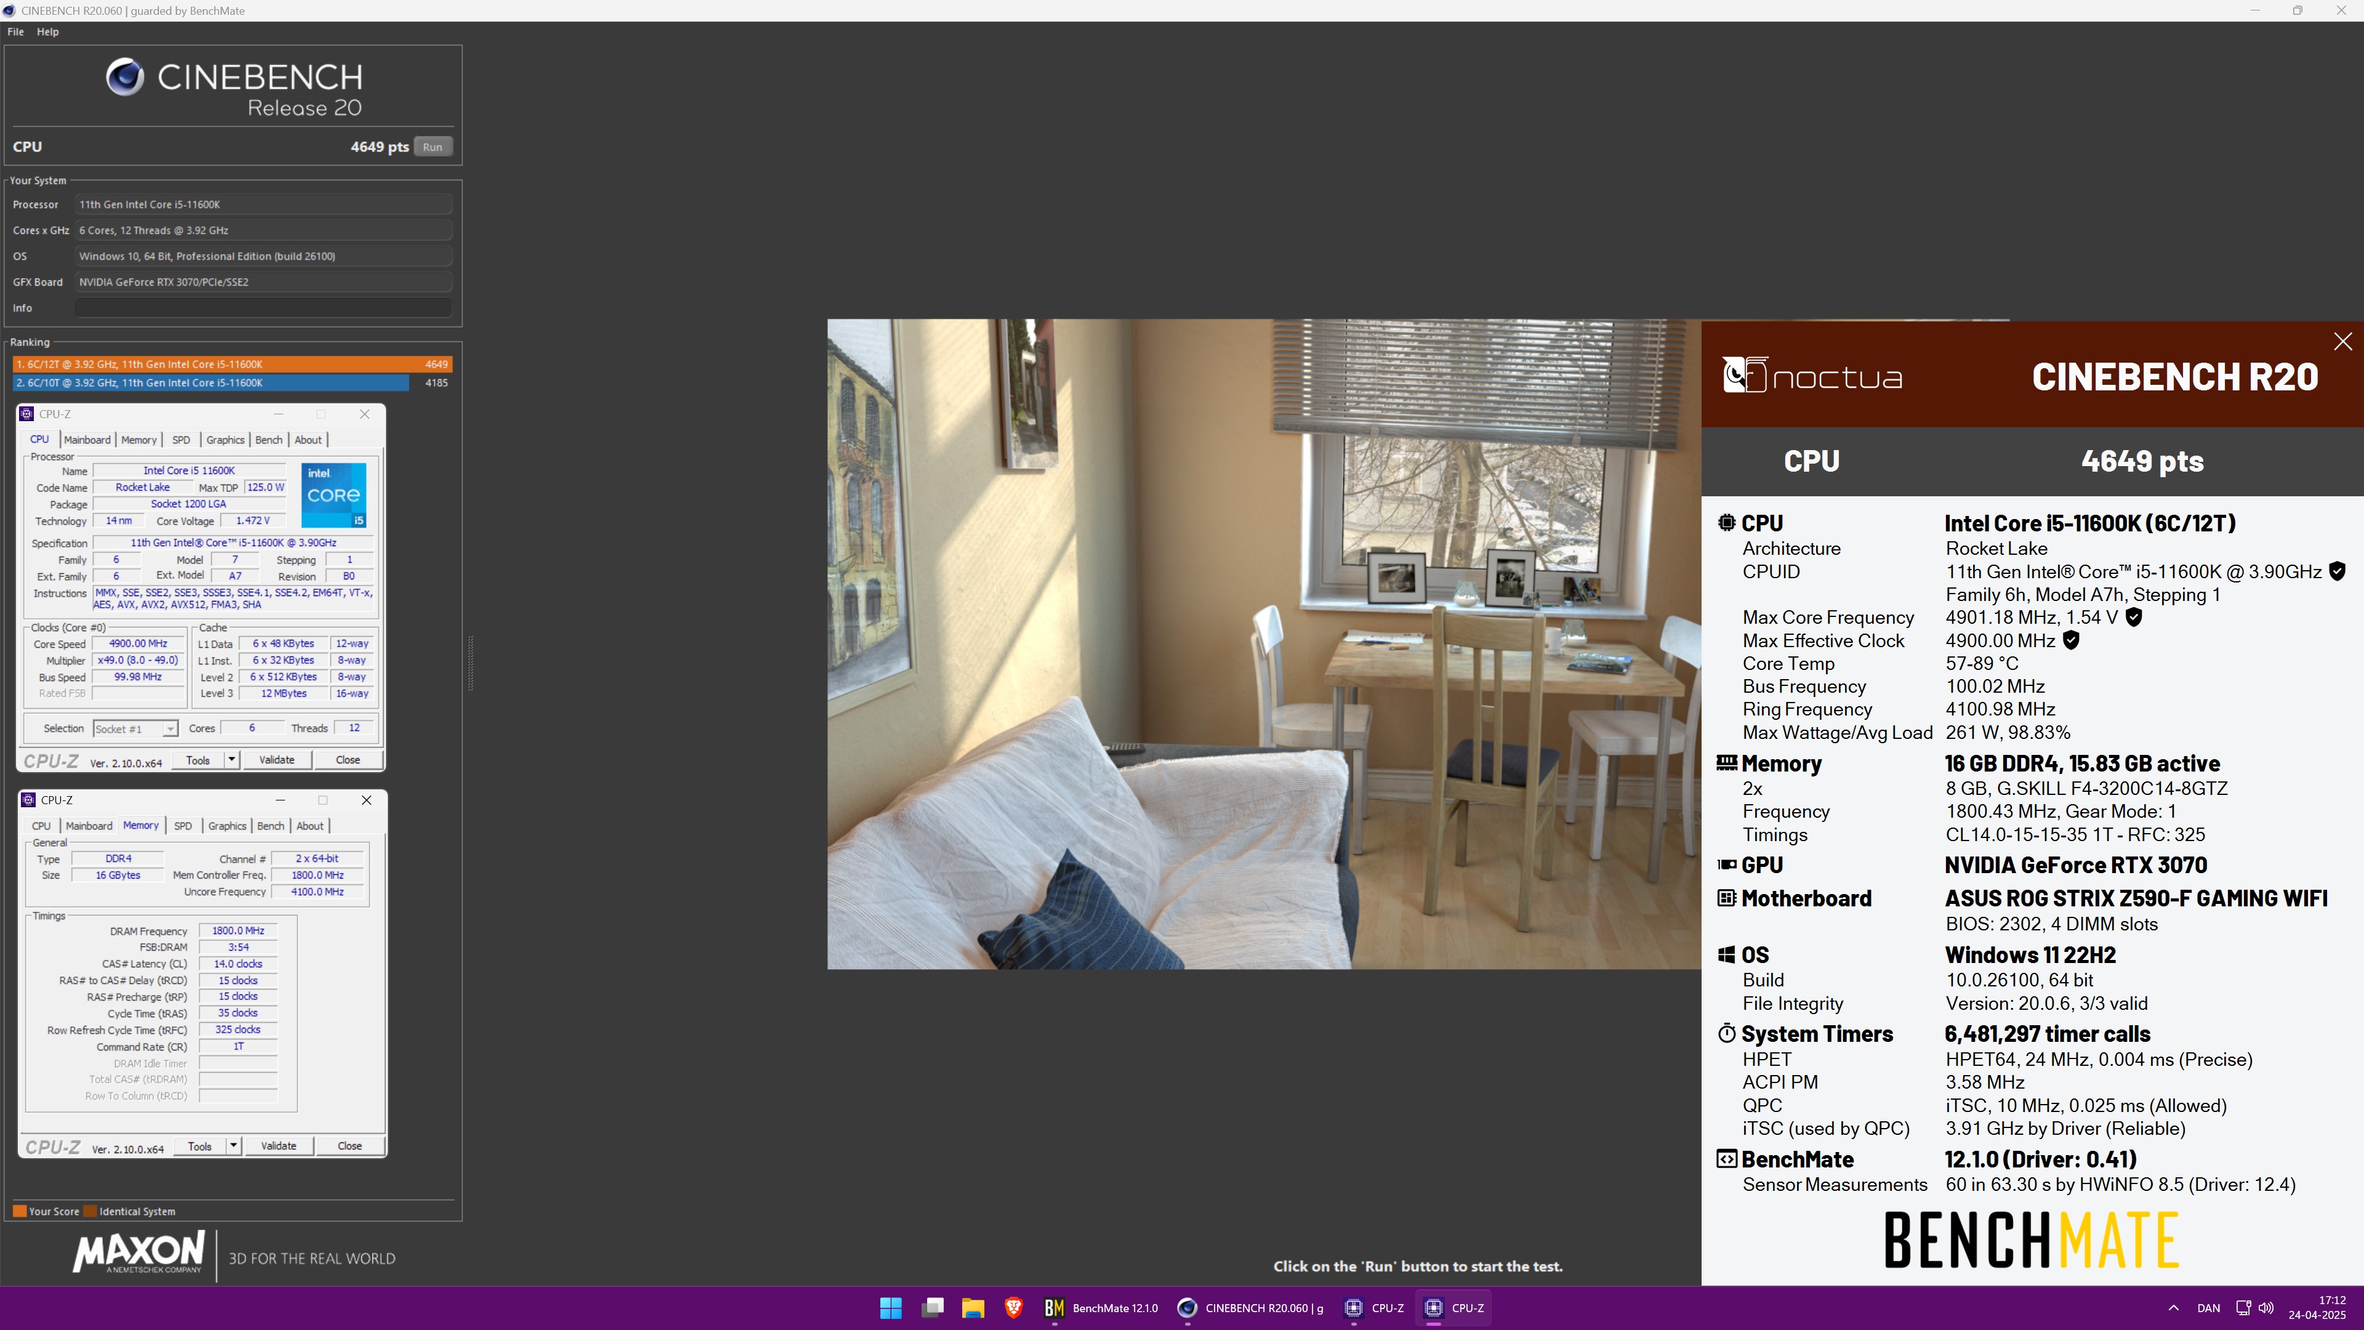Click the Max Core Frequency verified shield icon
Image resolution: width=2364 pixels, height=1330 pixels.
tap(2134, 617)
